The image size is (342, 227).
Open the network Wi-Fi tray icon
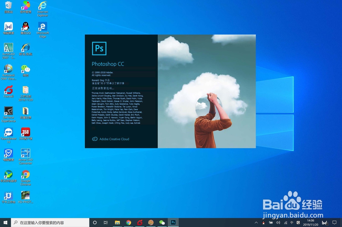coord(285,223)
